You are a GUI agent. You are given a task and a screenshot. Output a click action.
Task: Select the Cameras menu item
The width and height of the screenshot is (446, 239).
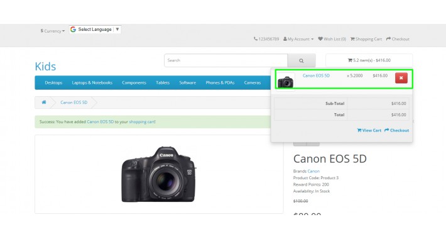(x=253, y=82)
